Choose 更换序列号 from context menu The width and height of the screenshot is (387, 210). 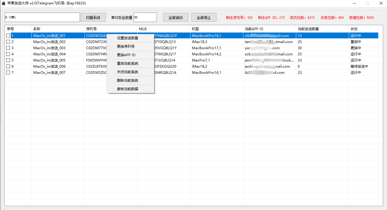131,47
